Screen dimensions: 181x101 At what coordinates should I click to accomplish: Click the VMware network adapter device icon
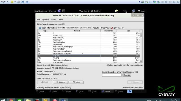tap(154, 2)
